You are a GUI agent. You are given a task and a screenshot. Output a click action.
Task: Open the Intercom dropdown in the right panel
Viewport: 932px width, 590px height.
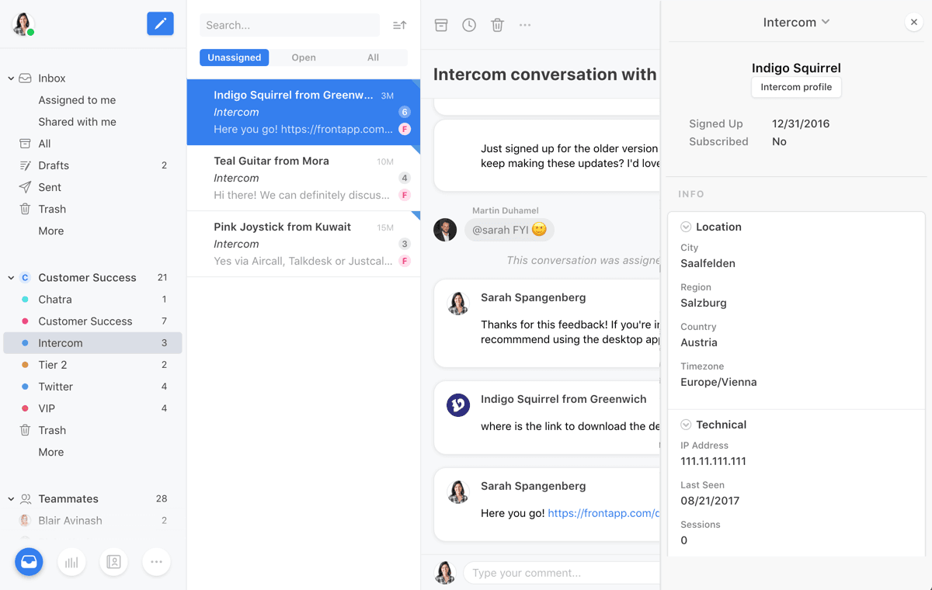[x=796, y=22]
